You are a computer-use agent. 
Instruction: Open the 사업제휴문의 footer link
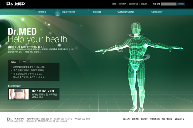click(x=155, y=119)
